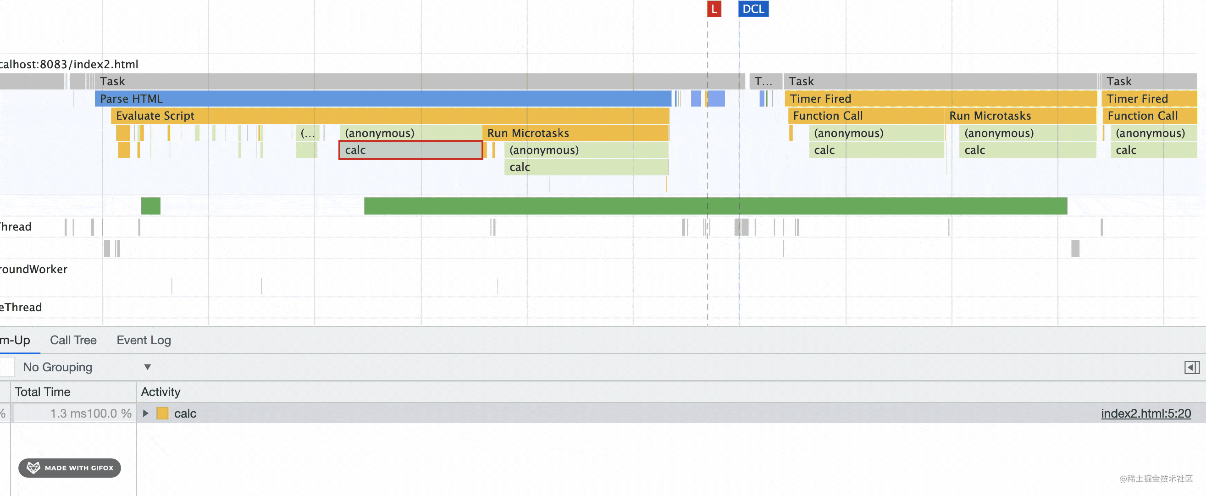Image resolution: width=1206 pixels, height=496 pixels.
Task: Click the red L load marker
Action: [714, 9]
